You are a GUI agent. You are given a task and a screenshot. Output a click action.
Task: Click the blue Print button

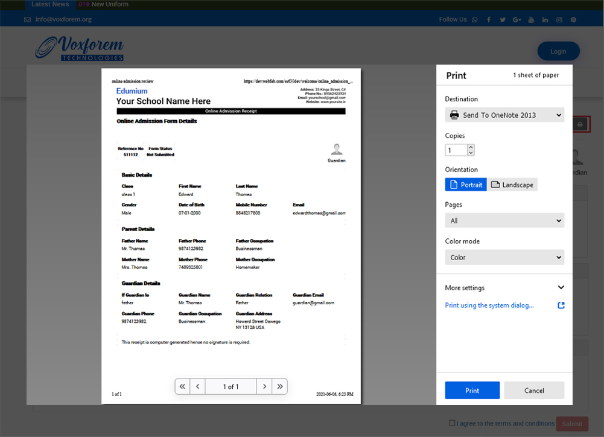coord(472,391)
